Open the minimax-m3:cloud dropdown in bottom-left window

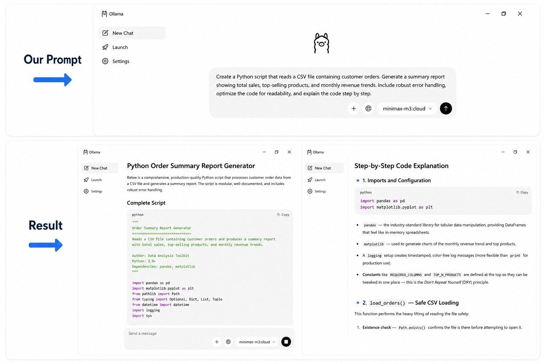point(257,342)
